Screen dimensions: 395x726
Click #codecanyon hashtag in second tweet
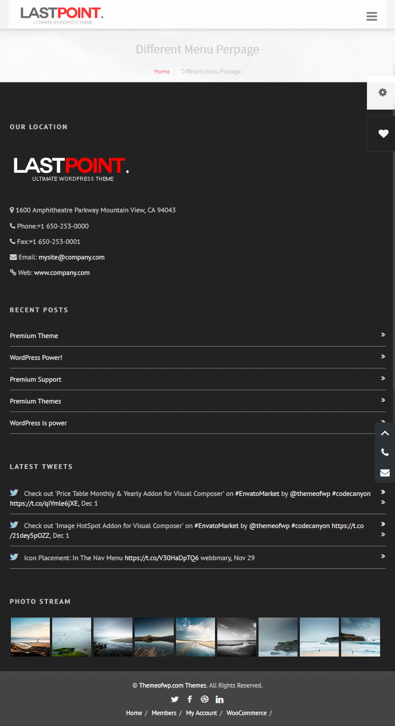310,526
